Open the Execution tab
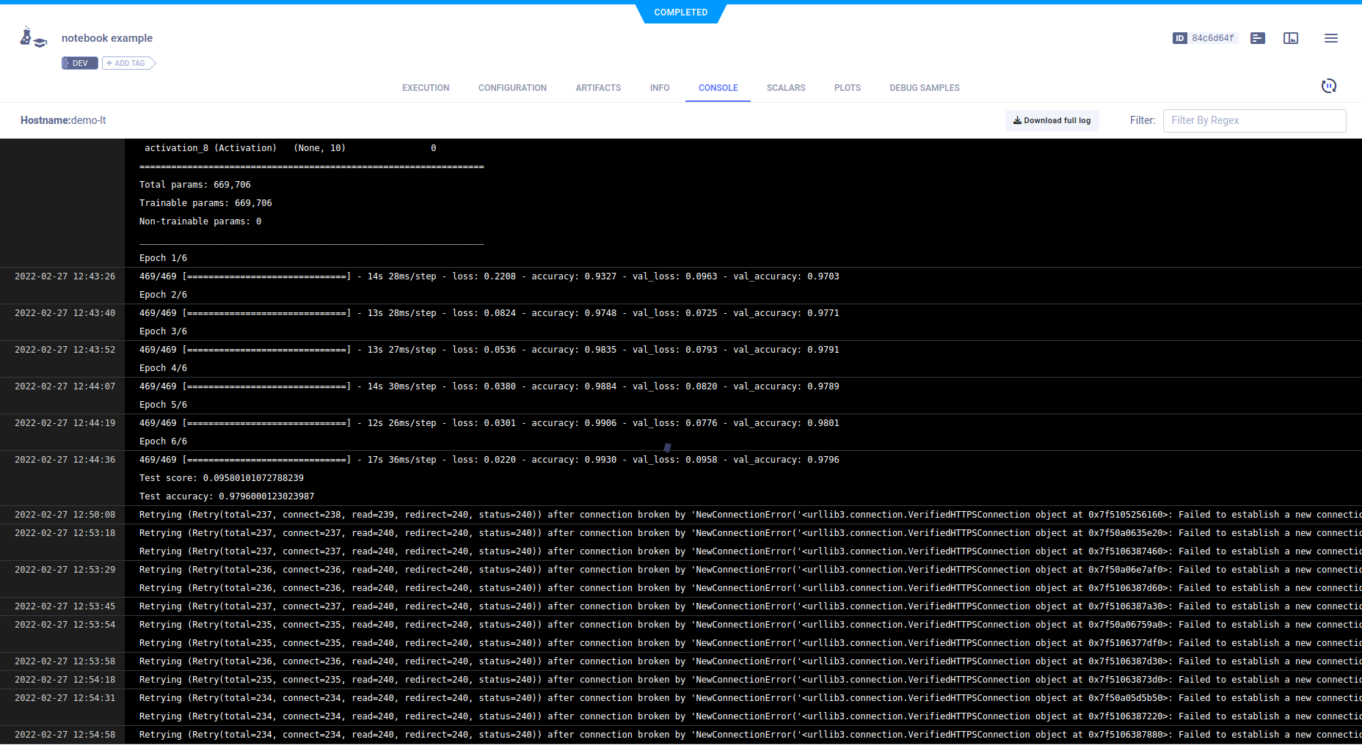 click(x=426, y=88)
